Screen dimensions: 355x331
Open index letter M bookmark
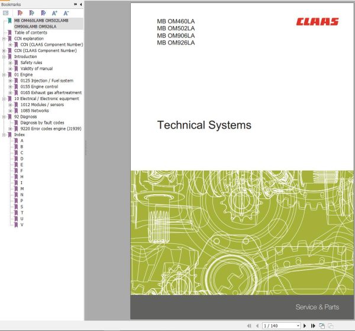tap(22, 189)
